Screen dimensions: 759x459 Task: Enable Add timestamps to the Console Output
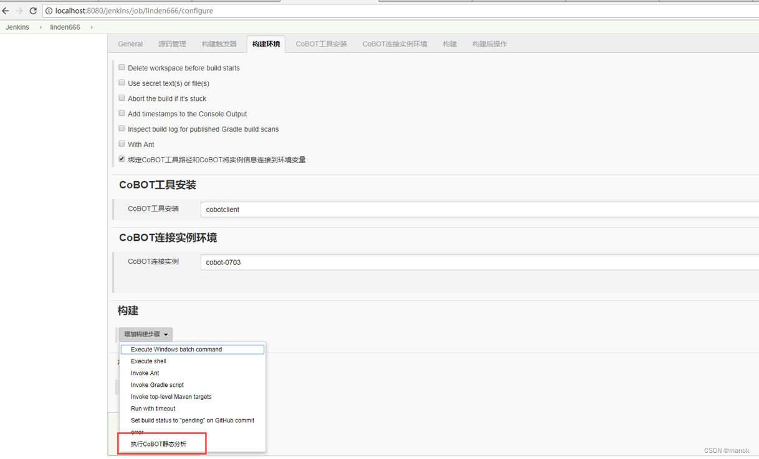pos(122,112)
